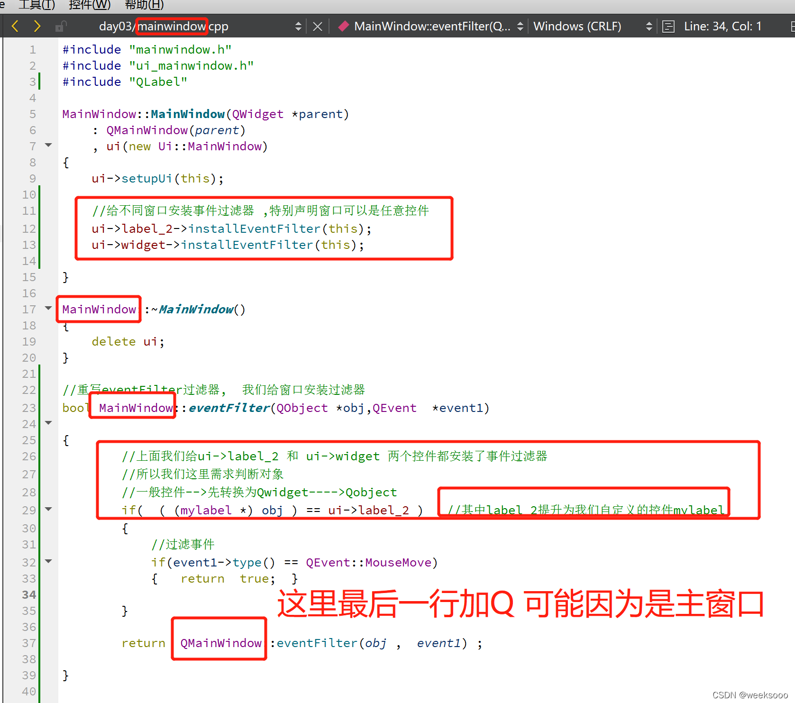Click line number 1 in the gutter
This screenshot has width=795, height=703.
(x=32, y=50)
